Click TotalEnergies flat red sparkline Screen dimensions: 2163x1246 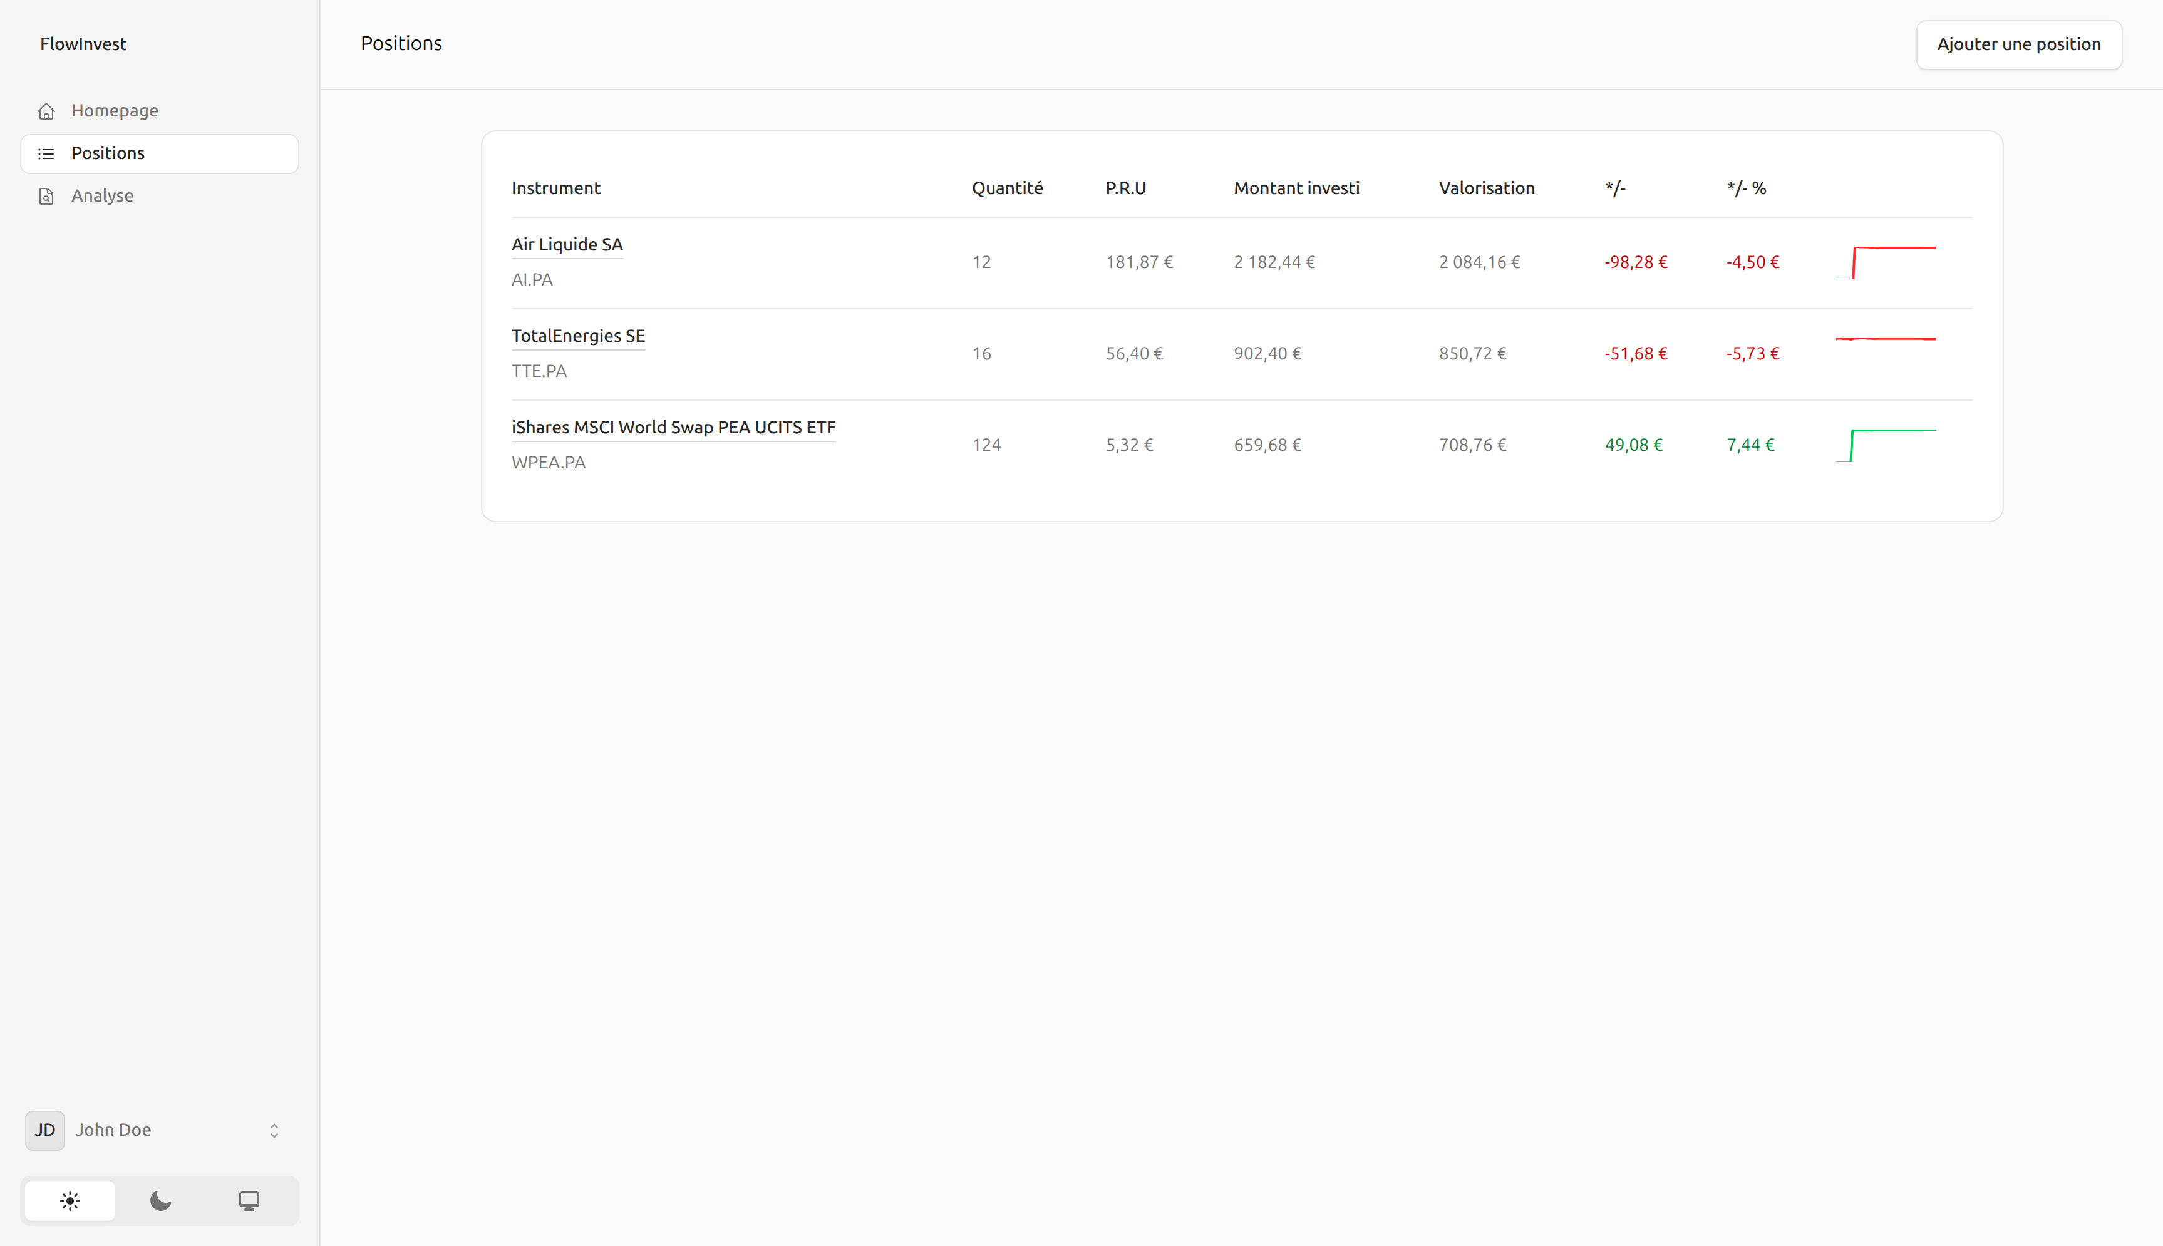pyautogui.click(x=1885, y=340)
